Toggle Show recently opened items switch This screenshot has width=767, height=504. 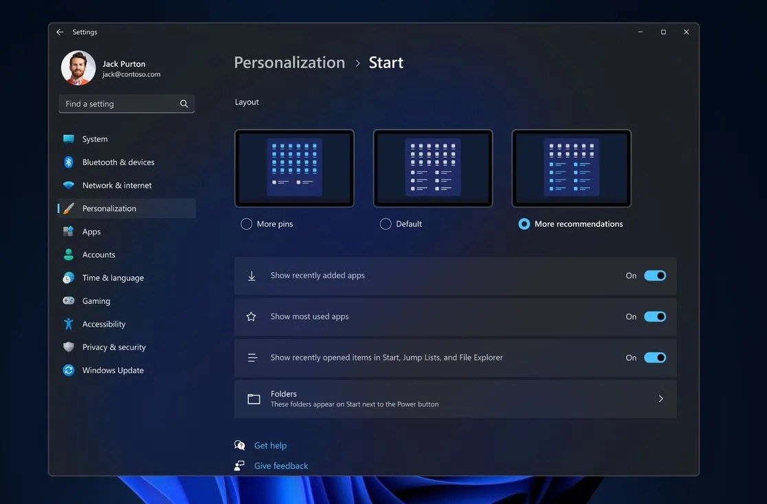point(654,358)
